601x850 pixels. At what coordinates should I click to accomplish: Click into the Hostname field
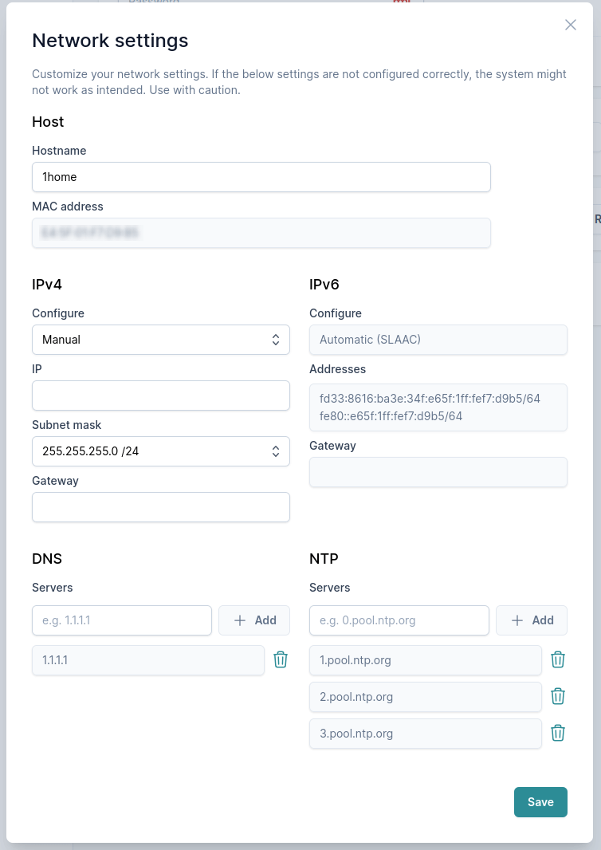pyautogui.click(x=261, y=177)
